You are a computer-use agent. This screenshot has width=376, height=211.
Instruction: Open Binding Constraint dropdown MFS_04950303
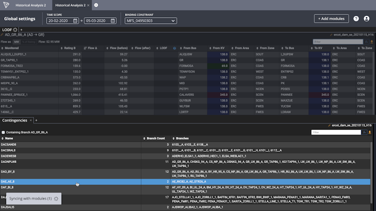point(151,20)
